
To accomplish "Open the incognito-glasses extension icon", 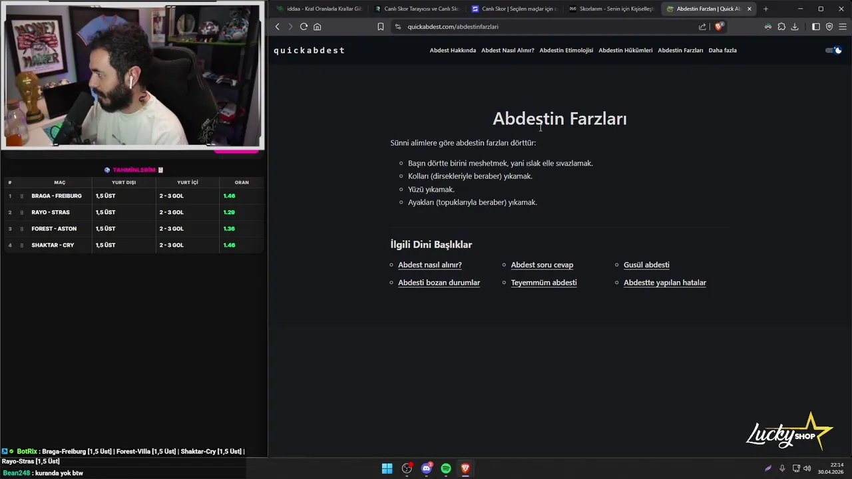I will (x=768, y=27).
